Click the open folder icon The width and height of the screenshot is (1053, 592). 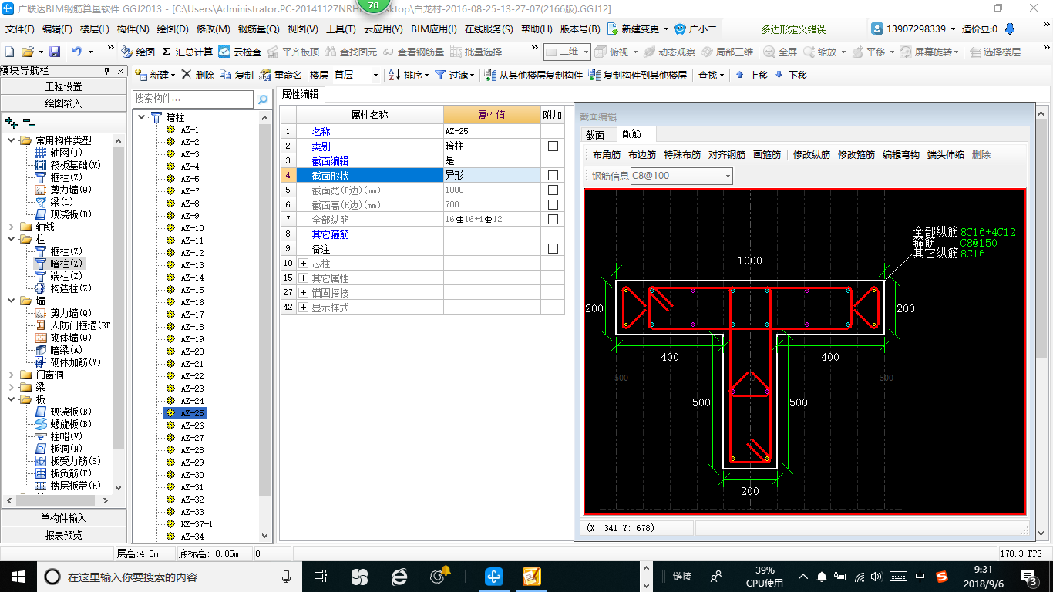pos(27,52)
